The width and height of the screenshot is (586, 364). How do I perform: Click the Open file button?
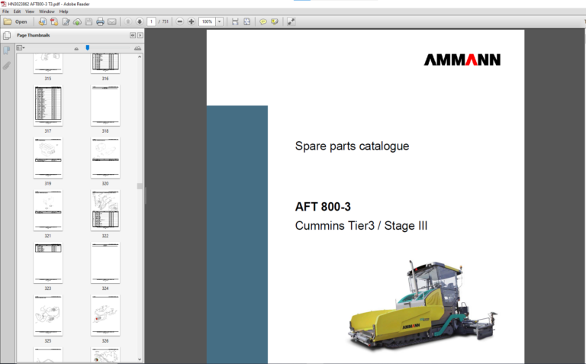[15, 21]
